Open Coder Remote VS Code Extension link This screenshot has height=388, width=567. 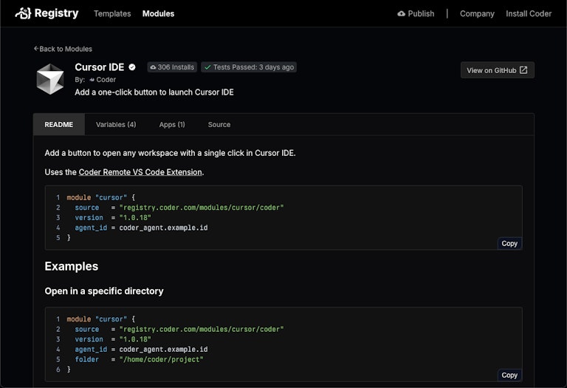click(x=140, y=172)
